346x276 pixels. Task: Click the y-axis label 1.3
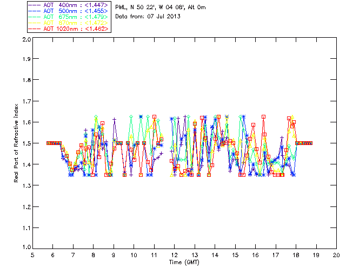26,185
